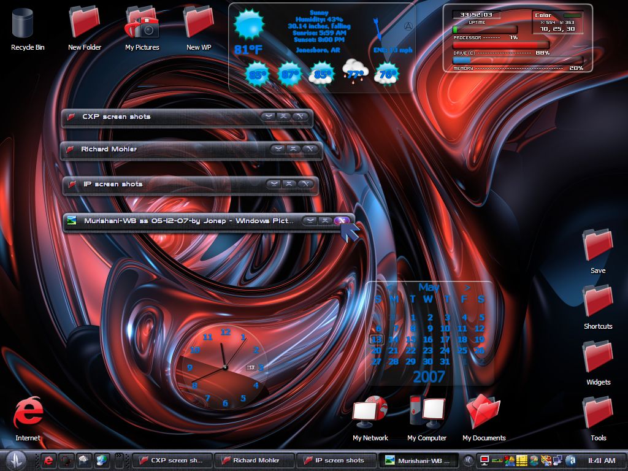
Task: Click the Start button on taskbar
Action: click(16, 460)
